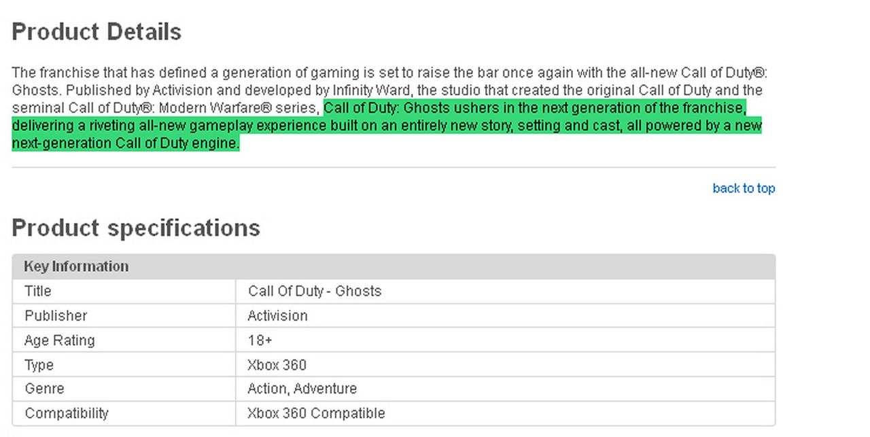Click the '18+' age rating value
Image resolution: width=870 pixels, height=437 pixels.
coord(260,340)
